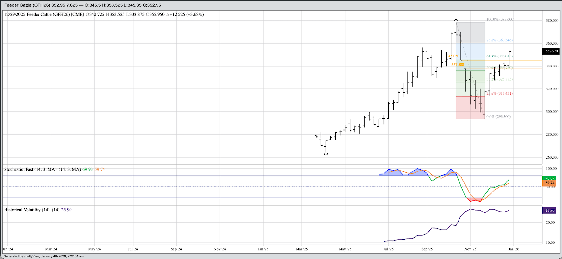Select the orange 345.050 price line label
This screenshot has height=259, width=562.
453,56
